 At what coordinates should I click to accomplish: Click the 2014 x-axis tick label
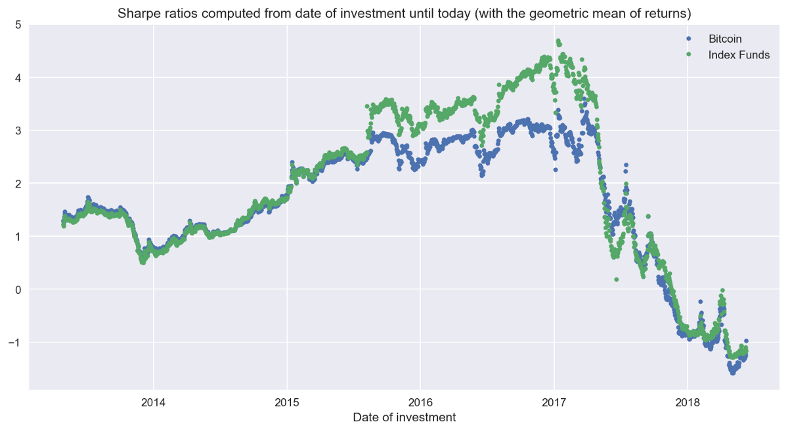click(x=154, y=401)
